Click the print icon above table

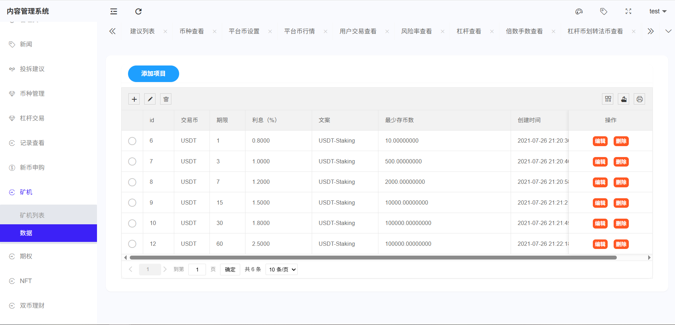click(x=639, y=99)
